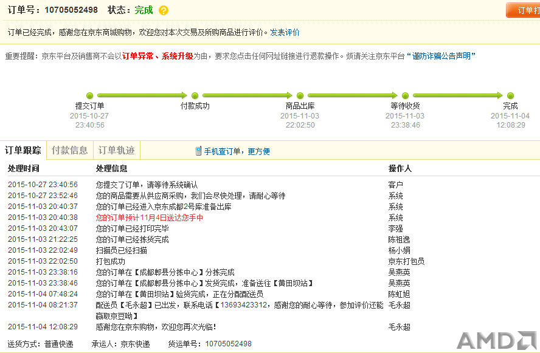The width and height of the screenshot is (540, 353).
Task: Click operator 客户 in the first row
Action: tap(396, 185)
